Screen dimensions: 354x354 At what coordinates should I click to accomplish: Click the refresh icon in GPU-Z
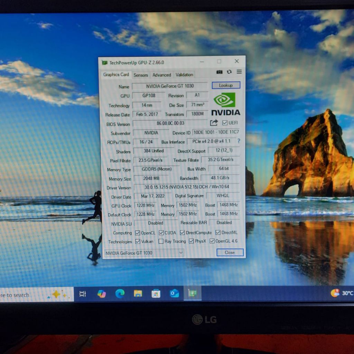tap(229, 72)
